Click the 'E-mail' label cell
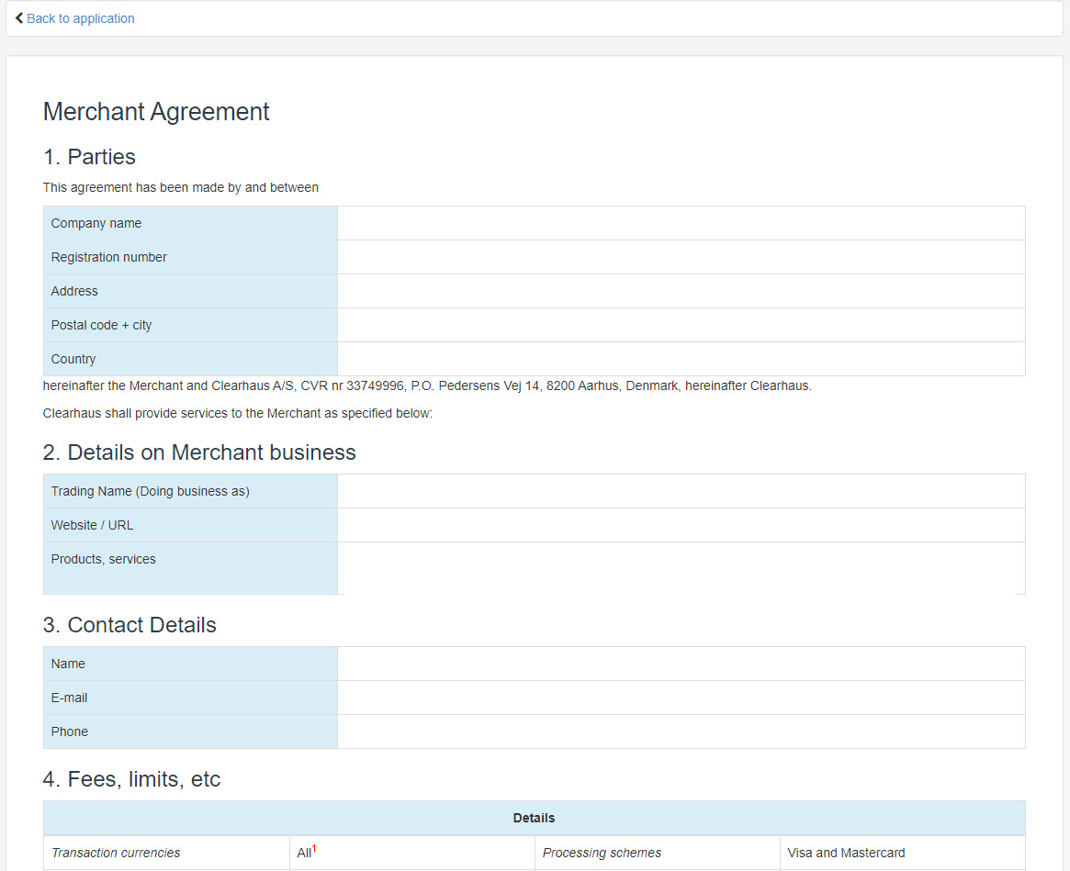The width and height of the screenshot is (1070, 871). tap(190, 698)
